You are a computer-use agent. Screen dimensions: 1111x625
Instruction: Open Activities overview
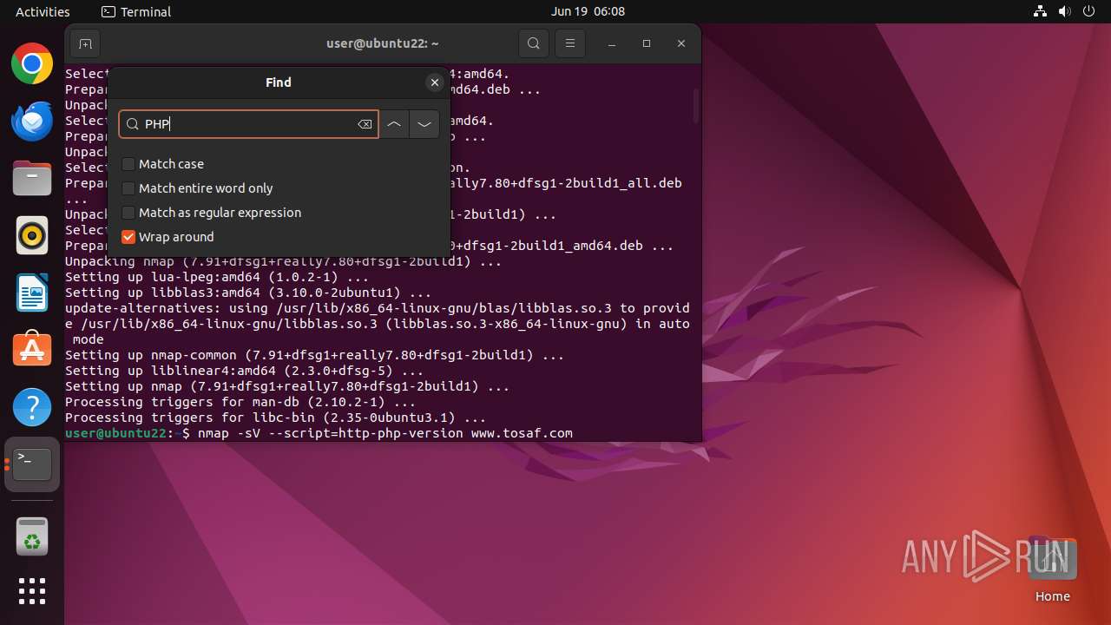pos(43,11)
